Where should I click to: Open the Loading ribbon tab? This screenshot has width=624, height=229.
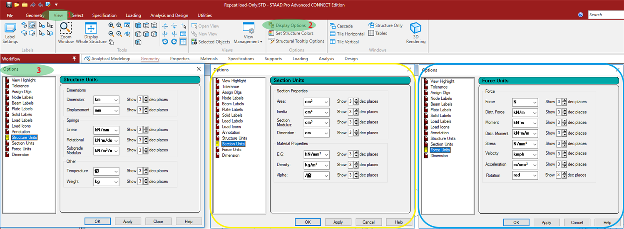133,15
